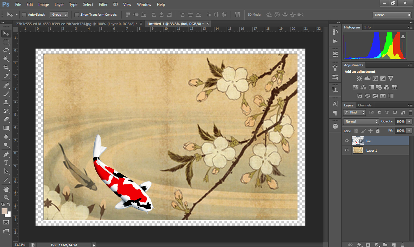
Task: Switch to the Channels tab
Action: click(x=365, y=105)
